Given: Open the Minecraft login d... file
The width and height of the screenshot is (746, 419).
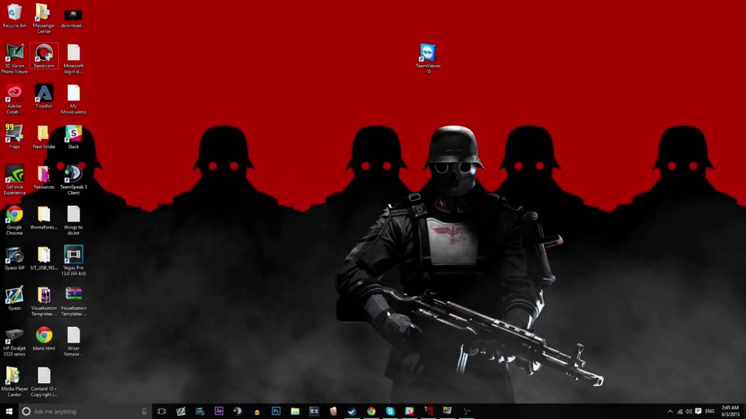Looking at the screenshot, I should pyautogui.click(x=73, y=59).
